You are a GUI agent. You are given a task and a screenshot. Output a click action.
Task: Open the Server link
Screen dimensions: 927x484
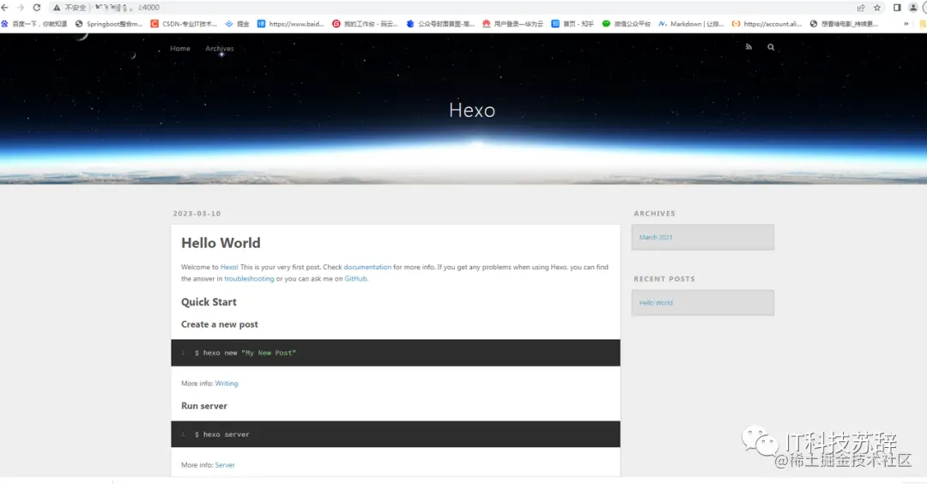point(225,465)
